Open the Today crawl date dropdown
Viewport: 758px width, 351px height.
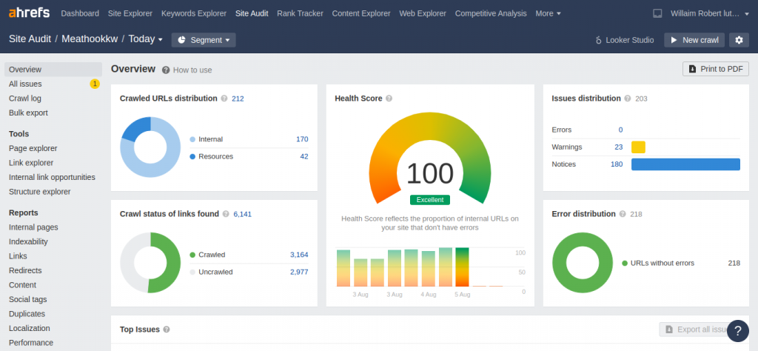(146, 39)
